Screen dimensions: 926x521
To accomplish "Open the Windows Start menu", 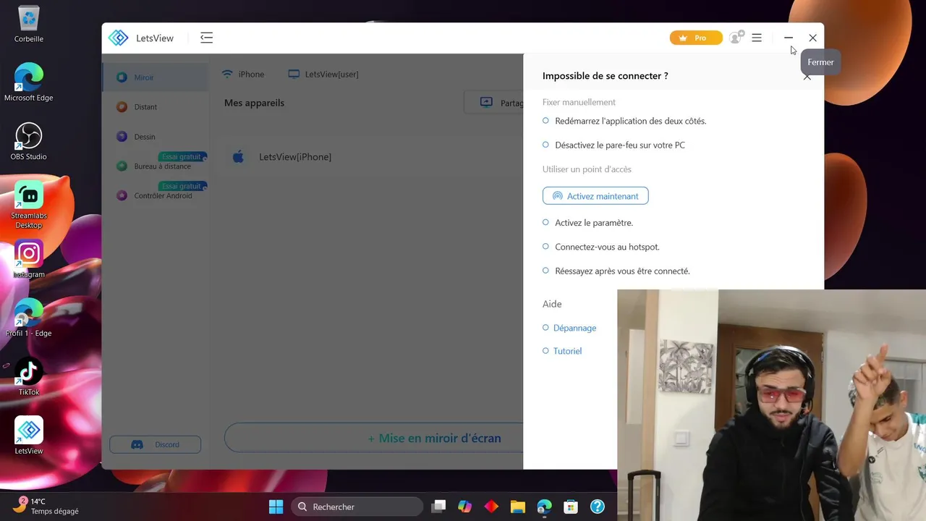I will (276, 507).
